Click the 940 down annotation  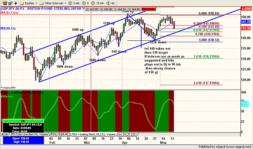pyautogui.click(x=119, y=52)
